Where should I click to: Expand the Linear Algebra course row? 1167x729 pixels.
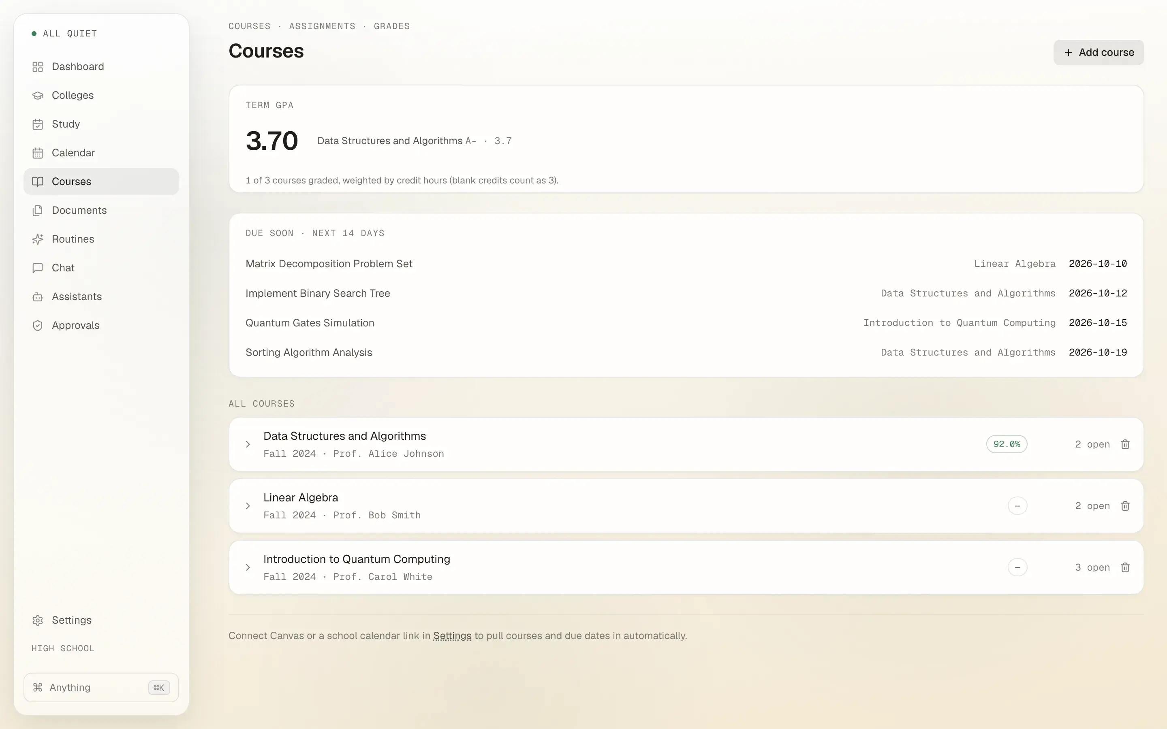(248, 506)
